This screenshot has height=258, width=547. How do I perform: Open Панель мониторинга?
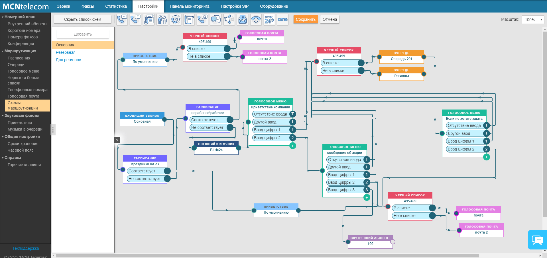coord(190,6)
